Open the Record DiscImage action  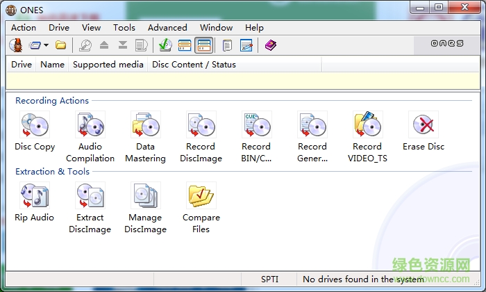[201, 126]
